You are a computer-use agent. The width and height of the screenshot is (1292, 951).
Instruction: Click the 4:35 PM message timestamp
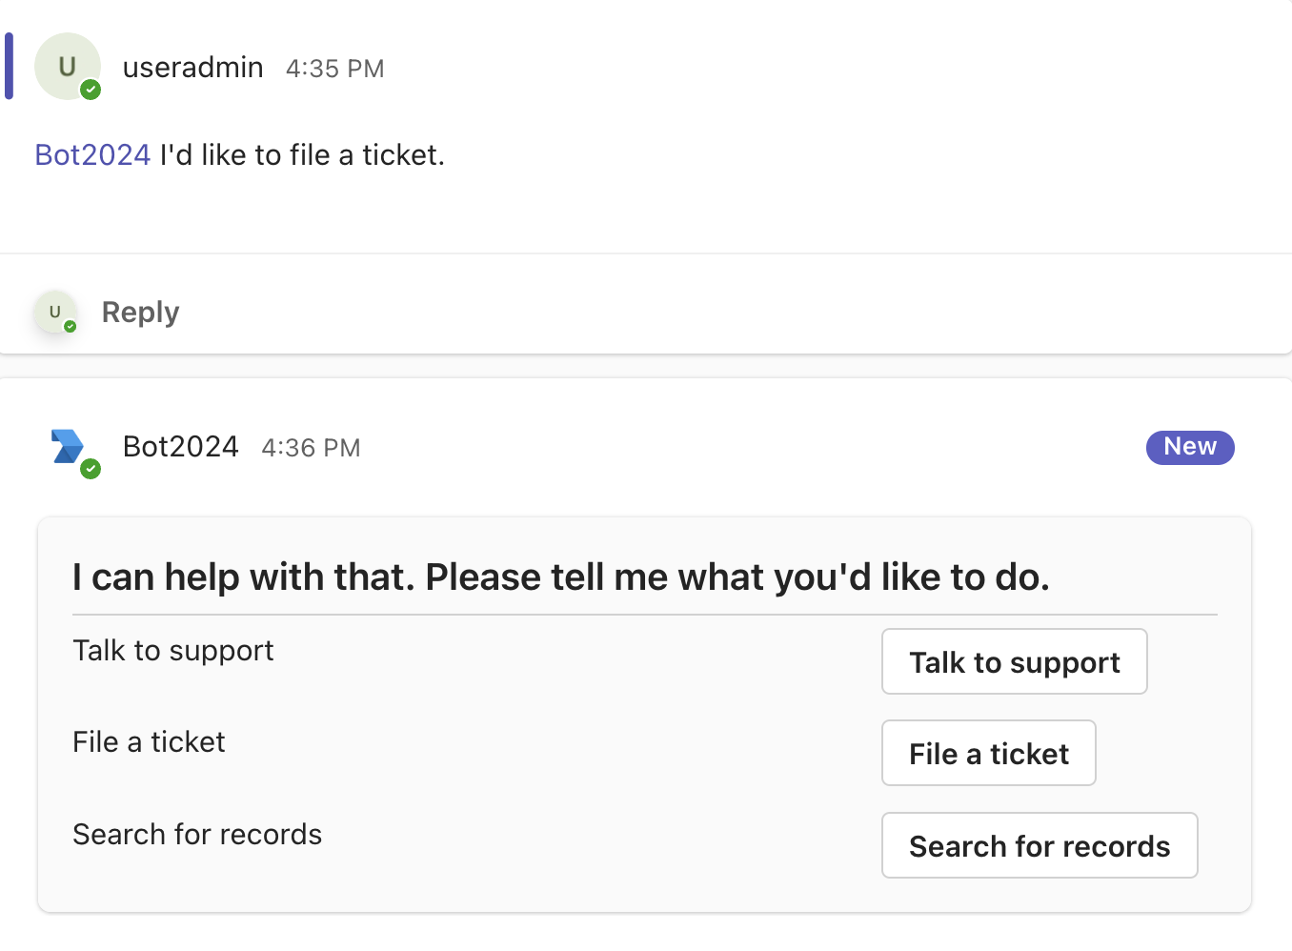click(x=334, y=69)
